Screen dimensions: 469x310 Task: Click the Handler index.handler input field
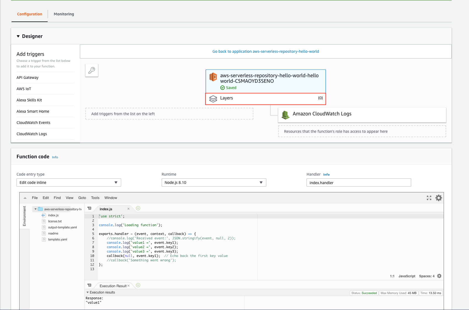pyautogui.click(x=359, y=182)
